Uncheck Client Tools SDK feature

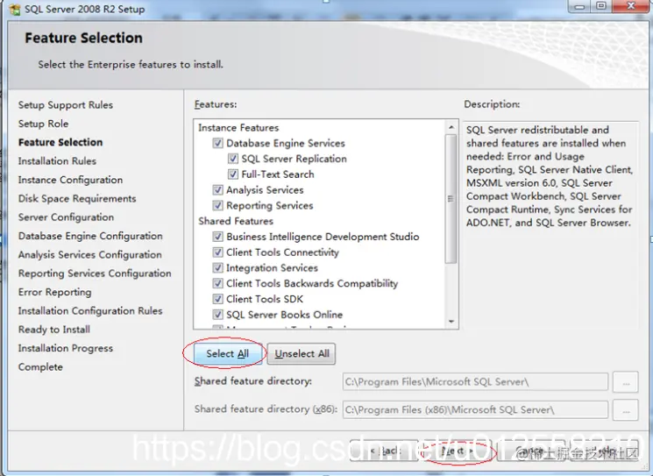[217, 299]
